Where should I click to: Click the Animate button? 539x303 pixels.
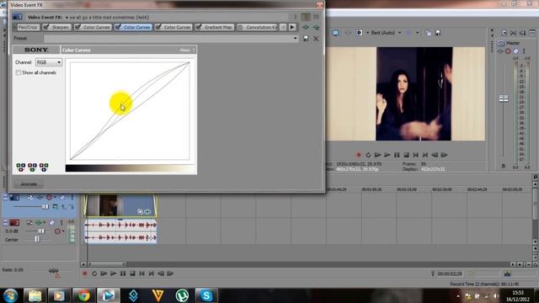pyautogui.click(x=29, y=184)
